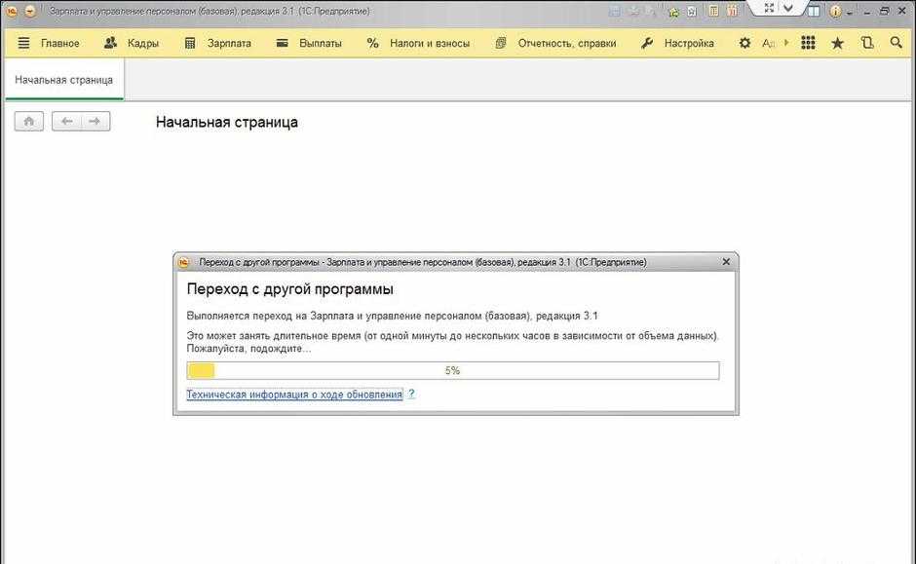Click the 1C icon in dialog title bar
The height and width of the screenshot is (564, 916).
click(184, 263)
